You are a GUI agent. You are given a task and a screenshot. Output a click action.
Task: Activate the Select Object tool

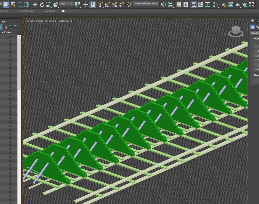(6, 4)
